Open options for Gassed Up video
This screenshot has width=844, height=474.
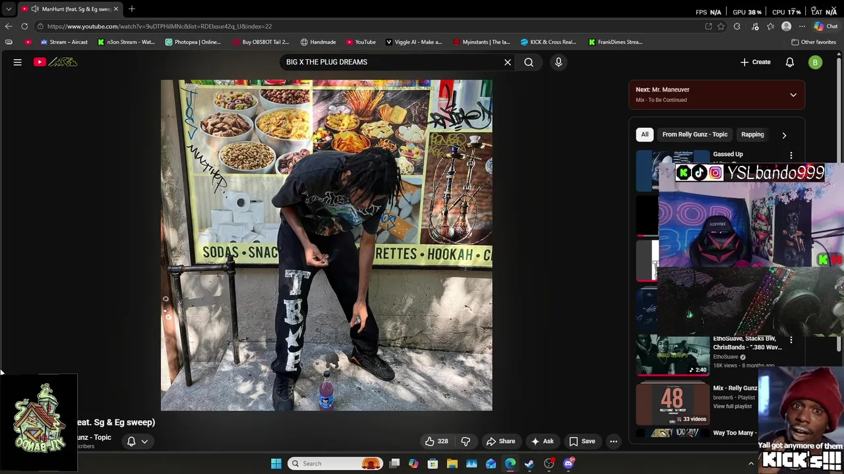click(791, 155)
